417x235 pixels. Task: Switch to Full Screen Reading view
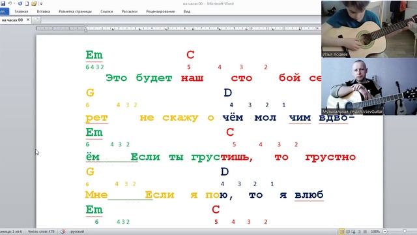[347, 232]
